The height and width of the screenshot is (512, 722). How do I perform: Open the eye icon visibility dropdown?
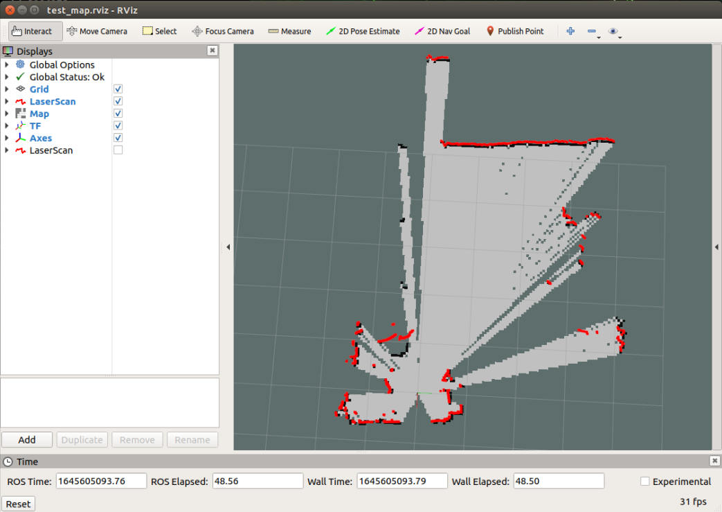tap(613, 31)
